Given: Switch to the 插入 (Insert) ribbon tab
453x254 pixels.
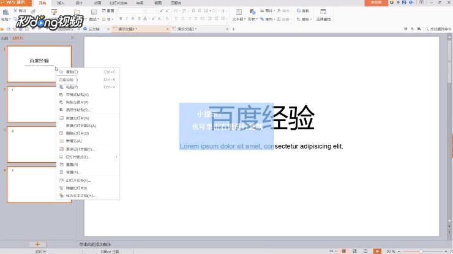Looking at the screenshot, I should [x=61, y=3].
